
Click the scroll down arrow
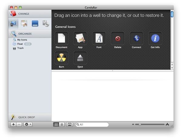pos(172,68)
